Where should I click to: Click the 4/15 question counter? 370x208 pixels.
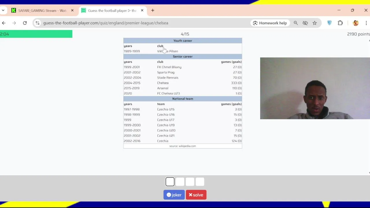click(185, 34)
